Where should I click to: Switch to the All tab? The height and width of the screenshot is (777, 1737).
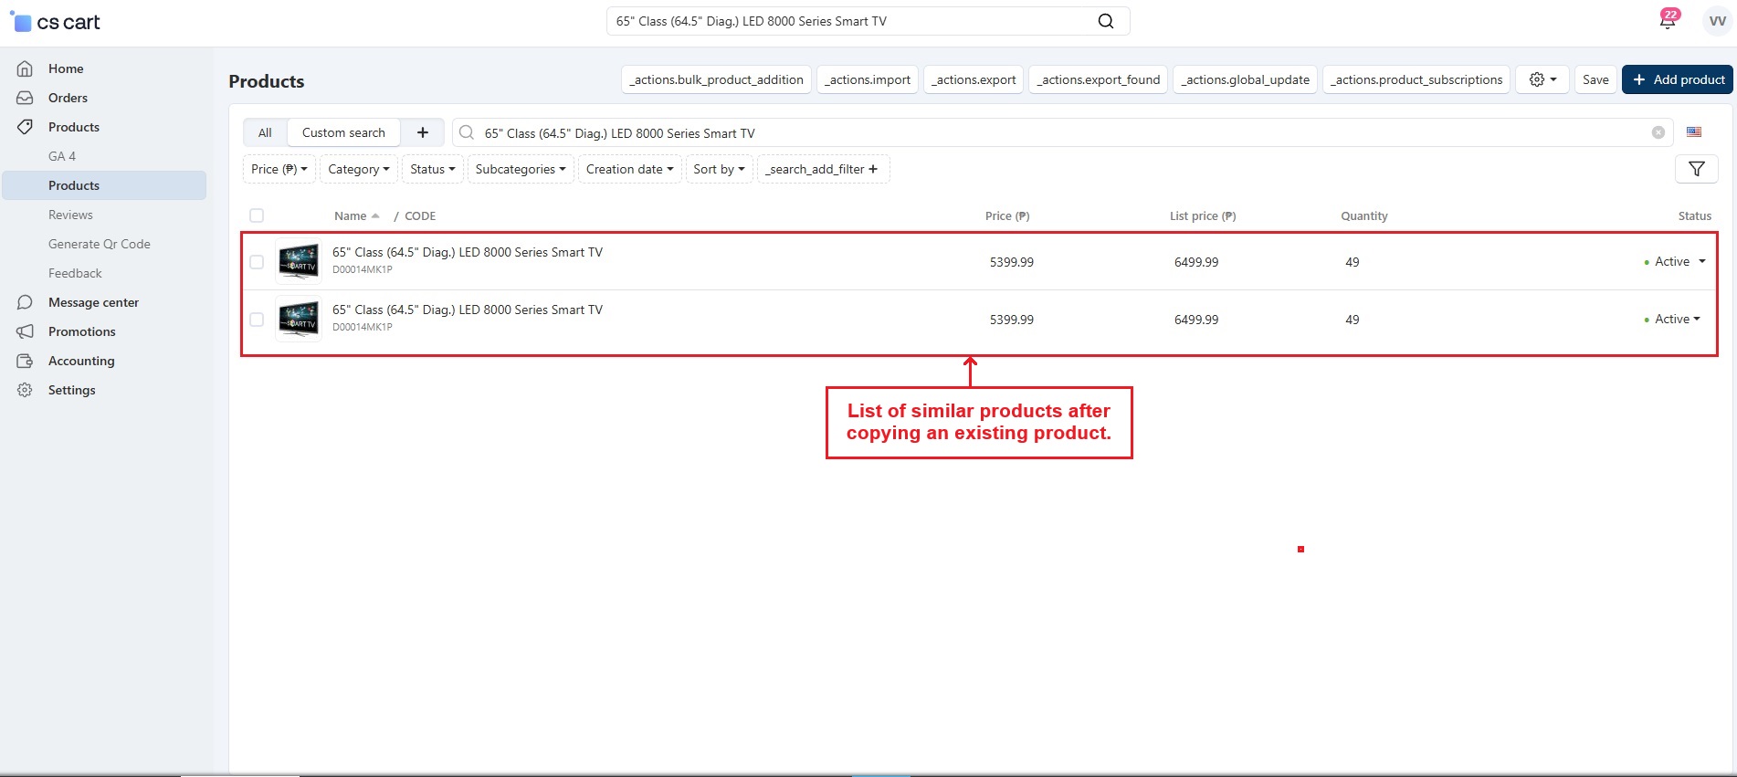point(265,132)
